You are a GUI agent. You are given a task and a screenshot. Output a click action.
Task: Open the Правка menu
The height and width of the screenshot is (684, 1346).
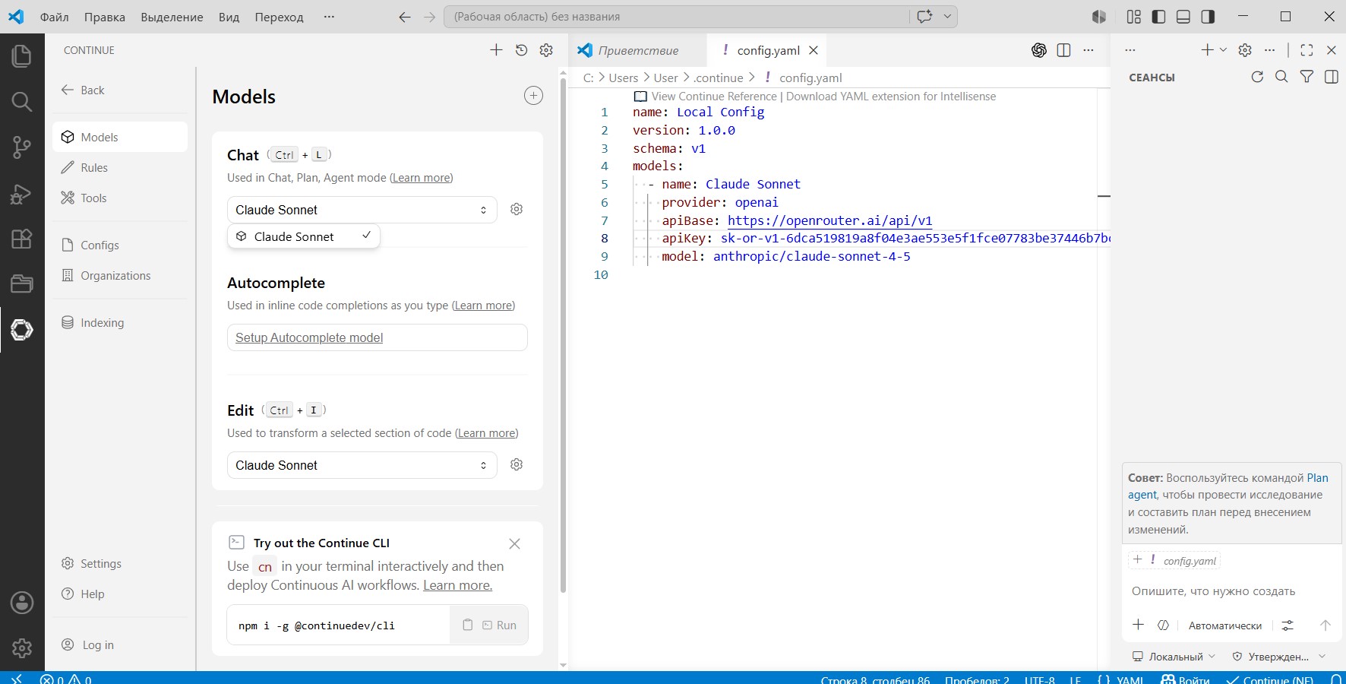click(105, 17)
